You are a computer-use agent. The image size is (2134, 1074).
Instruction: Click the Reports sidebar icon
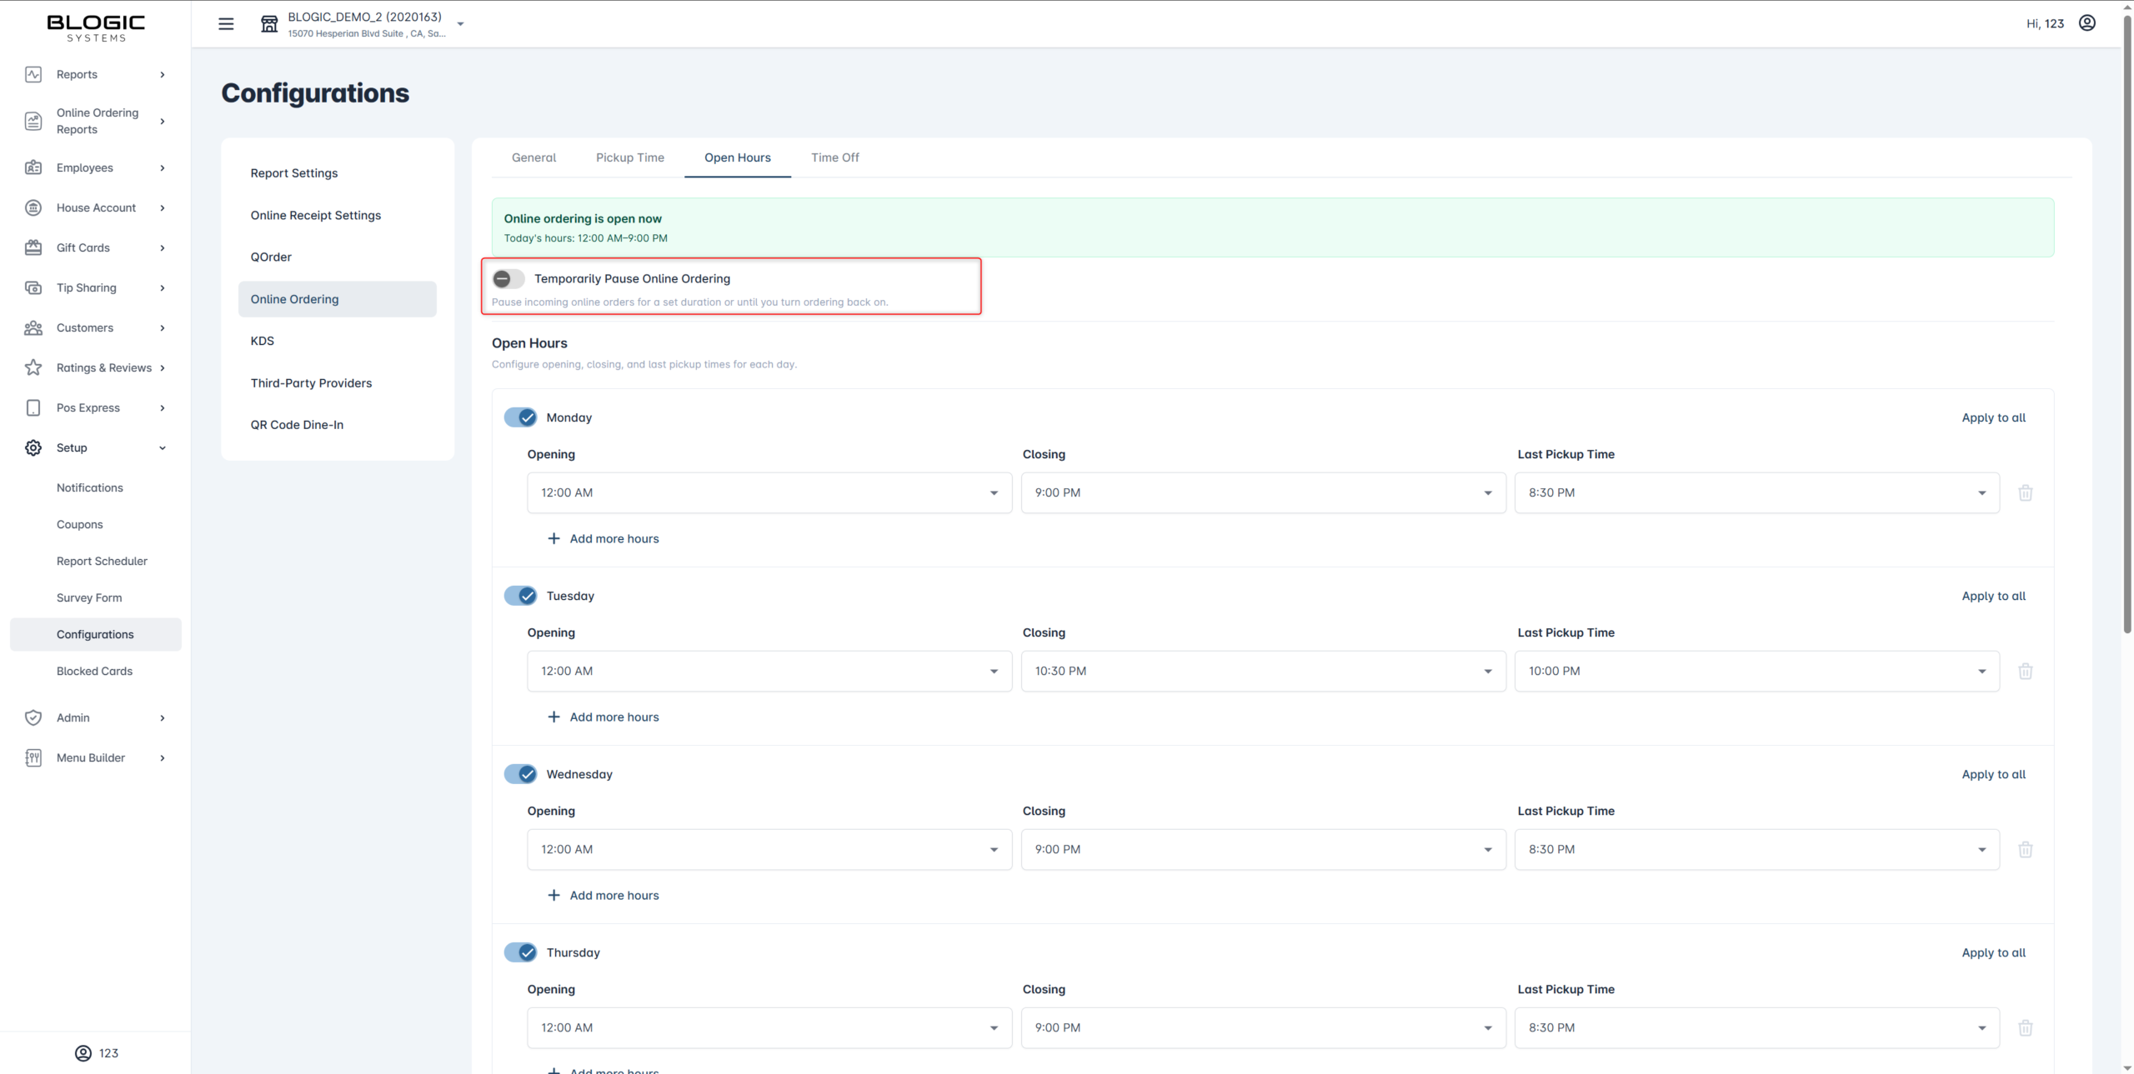(33, 74)
